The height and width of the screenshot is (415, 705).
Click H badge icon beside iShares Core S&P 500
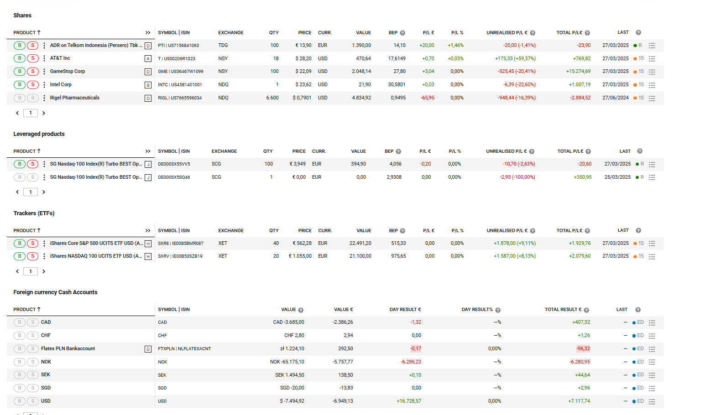[x=148, y=244]
